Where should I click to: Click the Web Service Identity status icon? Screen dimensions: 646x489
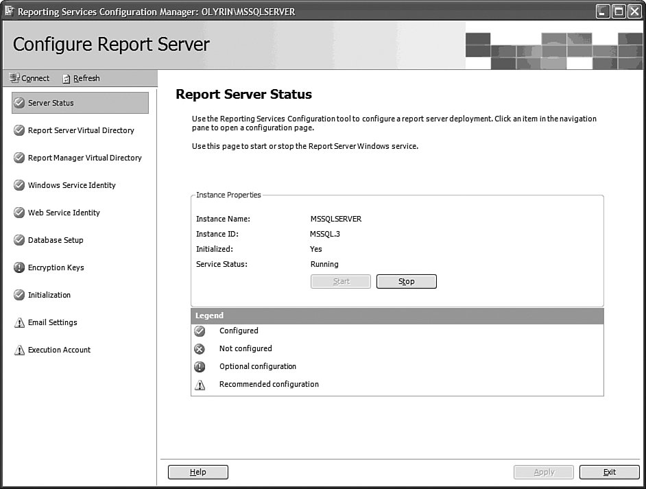click(19, 213)
